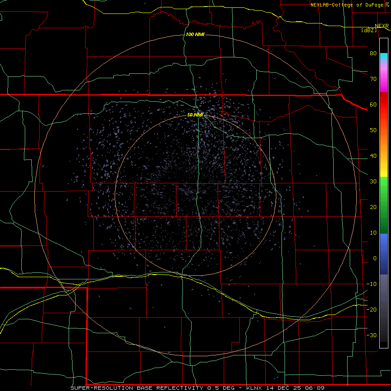The width and height of the screenshot is (391, 391).
Task: Click the -20 value on dBZ scale
Action: point(371,309)
